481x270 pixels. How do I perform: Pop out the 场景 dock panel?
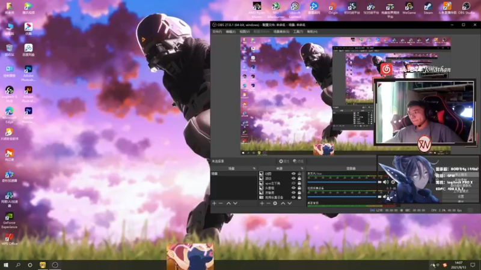(x=254, y=169)
